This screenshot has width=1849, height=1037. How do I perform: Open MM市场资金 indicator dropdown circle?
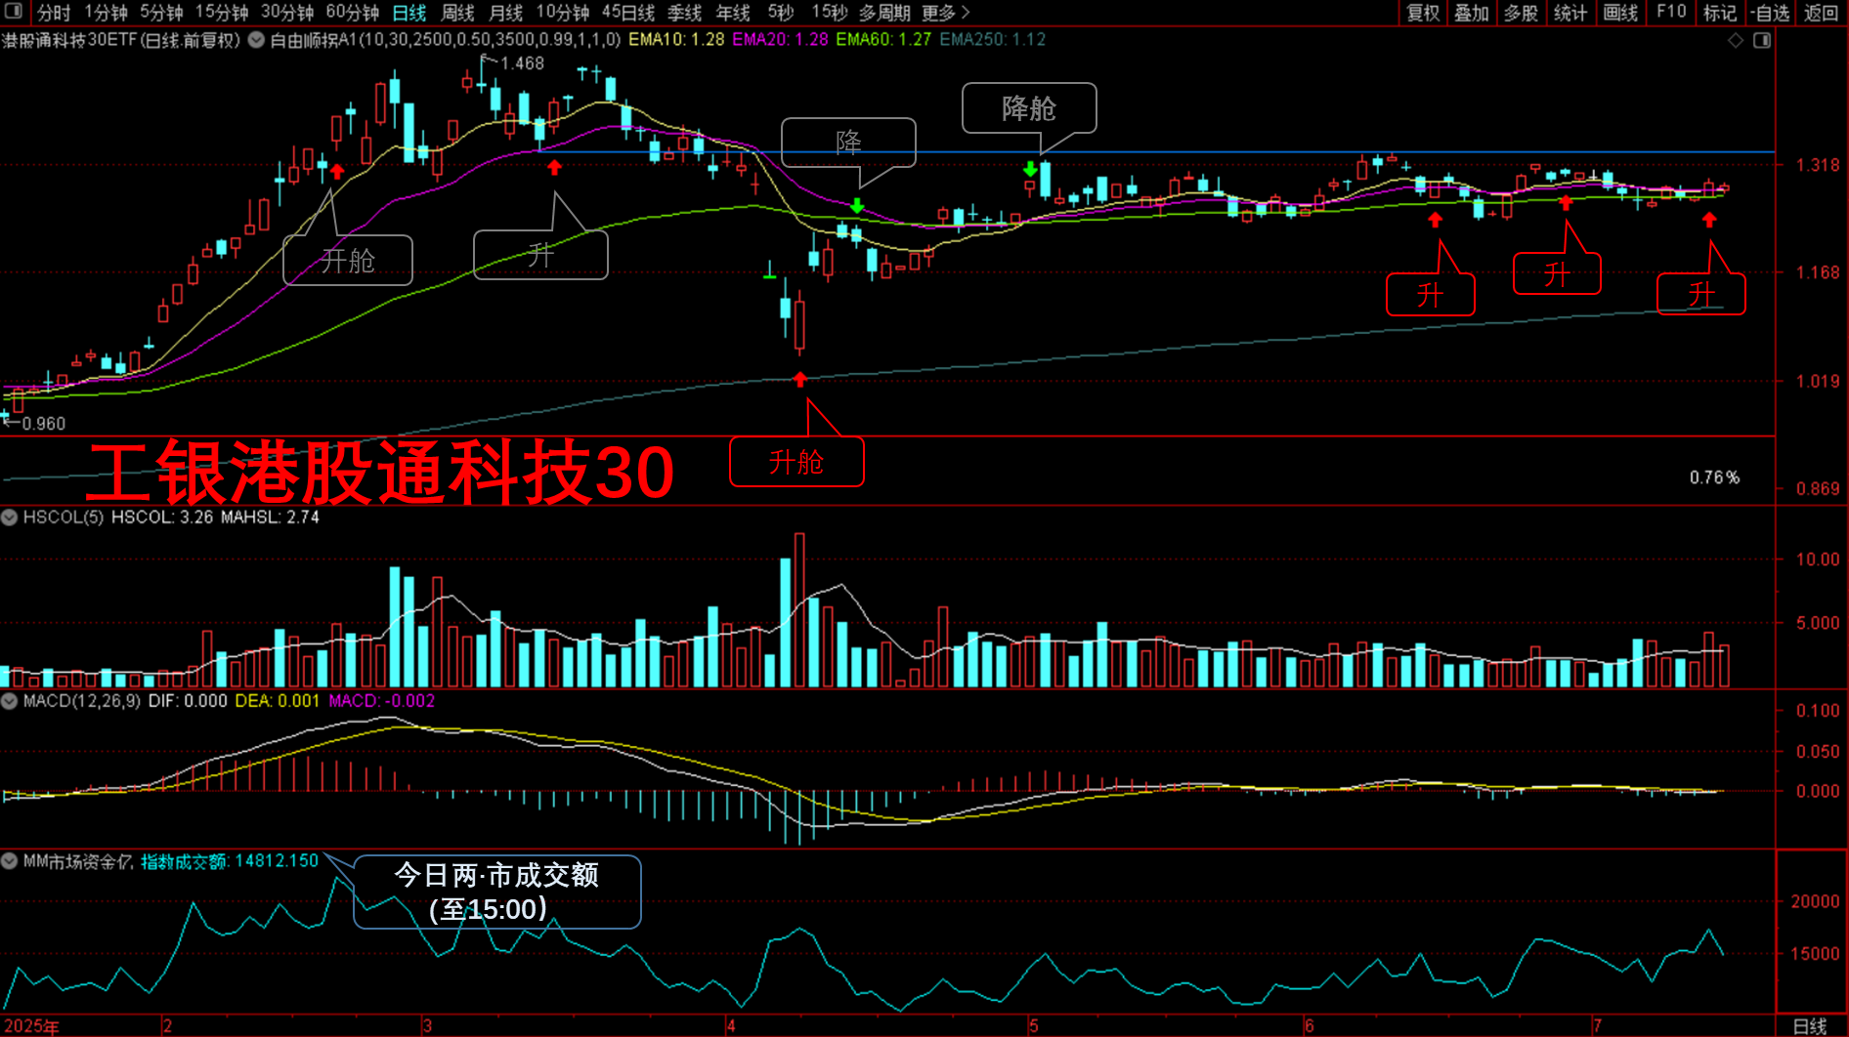point(10,860)
